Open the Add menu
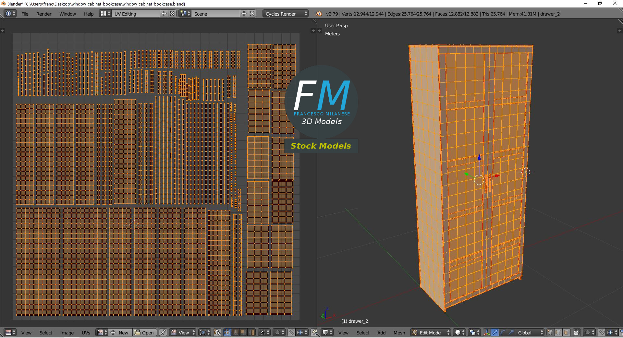This screenshot has height=338, width=623. click(381, 333)
